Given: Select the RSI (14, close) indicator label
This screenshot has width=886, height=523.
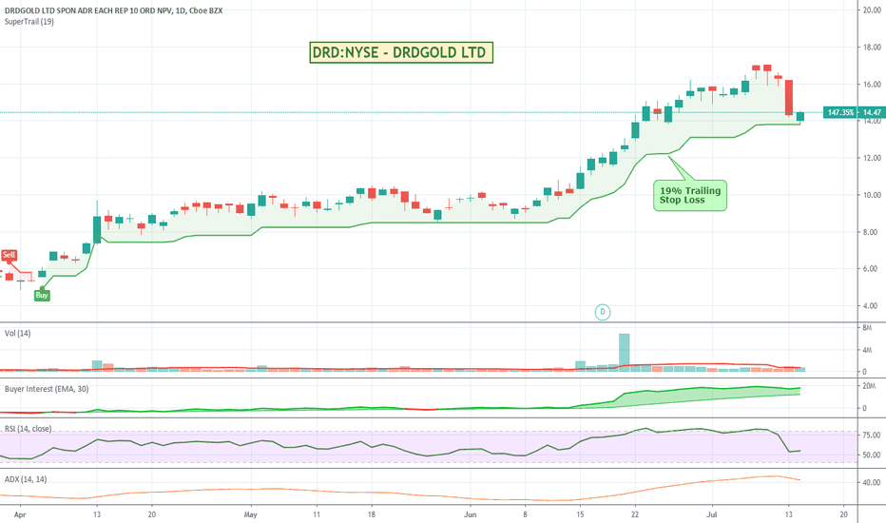Looking at the screenshot, I should pos(28,429).
